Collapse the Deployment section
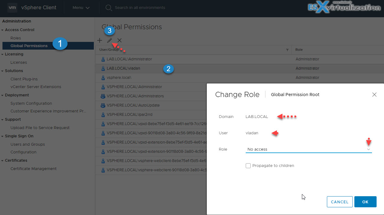Screen dimensions: 384x215 click(2, 95)
